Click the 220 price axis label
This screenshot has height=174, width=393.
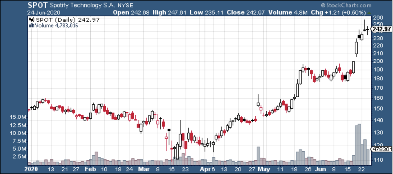tap(378, 45)
